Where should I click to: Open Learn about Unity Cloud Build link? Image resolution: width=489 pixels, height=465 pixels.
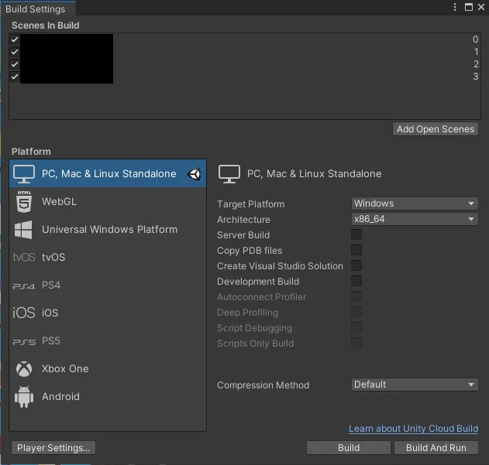point(413,429)
